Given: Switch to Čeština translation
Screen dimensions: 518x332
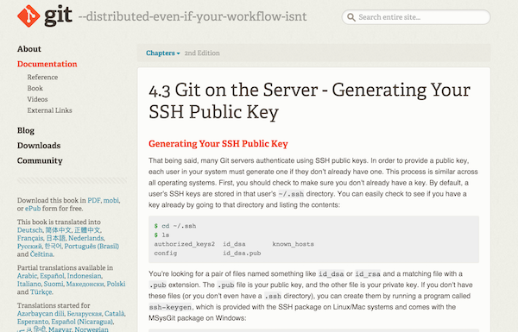Looking at the screenshot, I should (41, 254).
